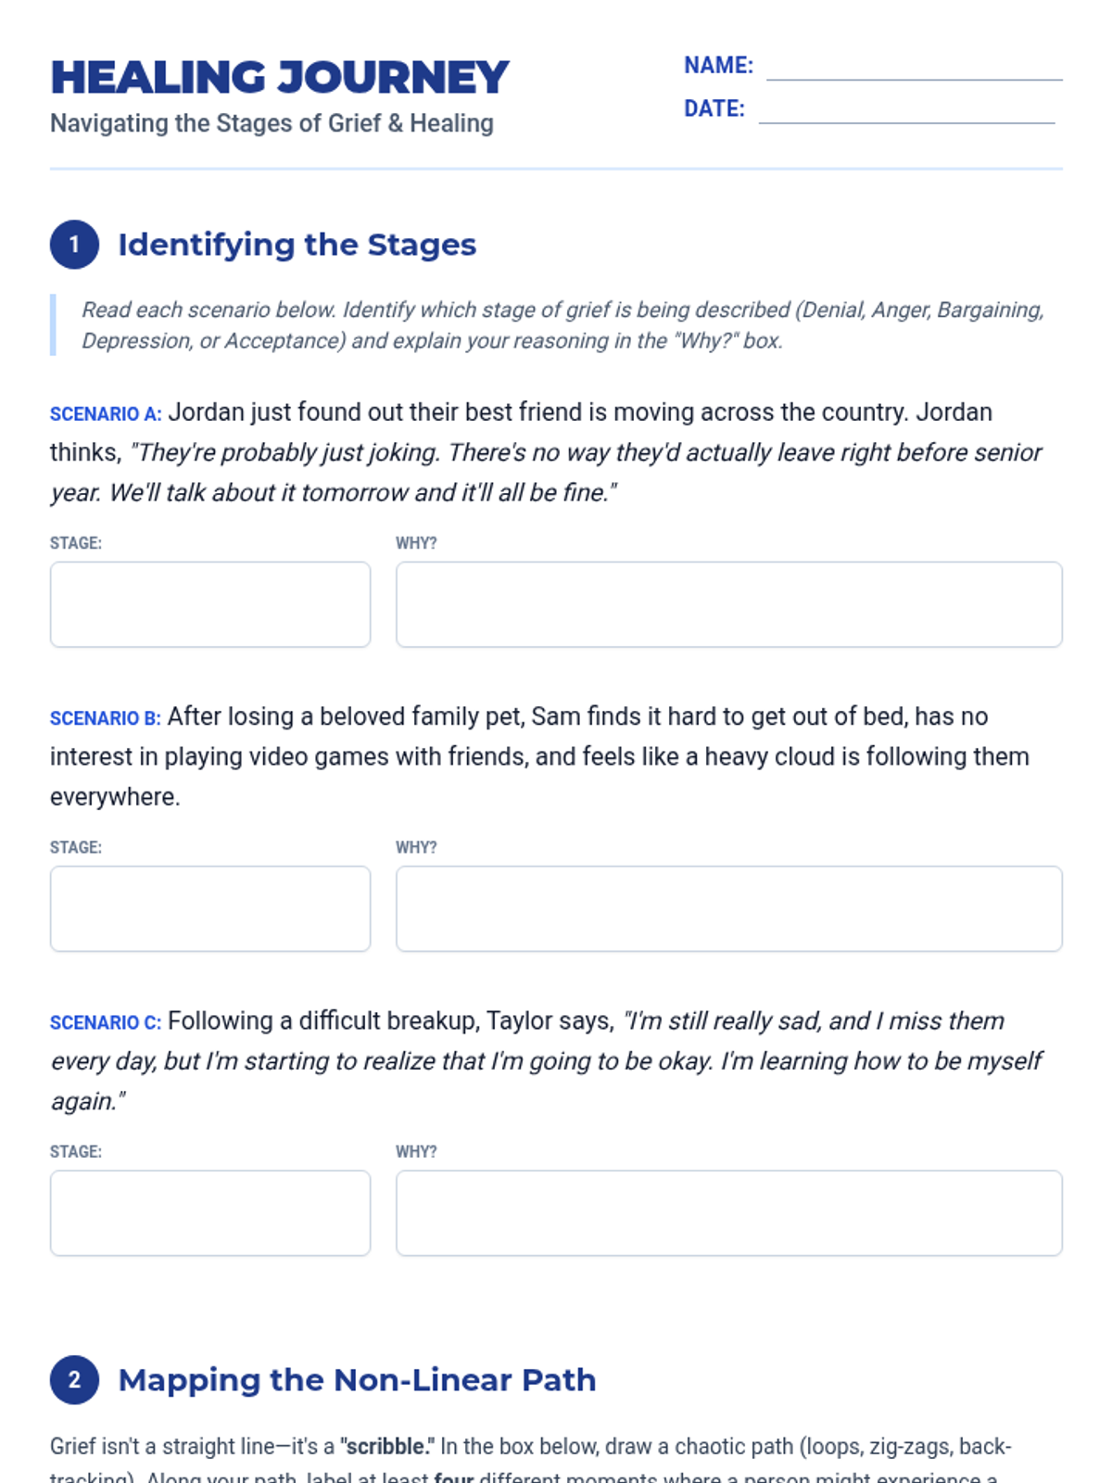Click Scenario C's STAGE answer box
This screenshot has width=1112, height=1483.
[x=210, y=1212]
